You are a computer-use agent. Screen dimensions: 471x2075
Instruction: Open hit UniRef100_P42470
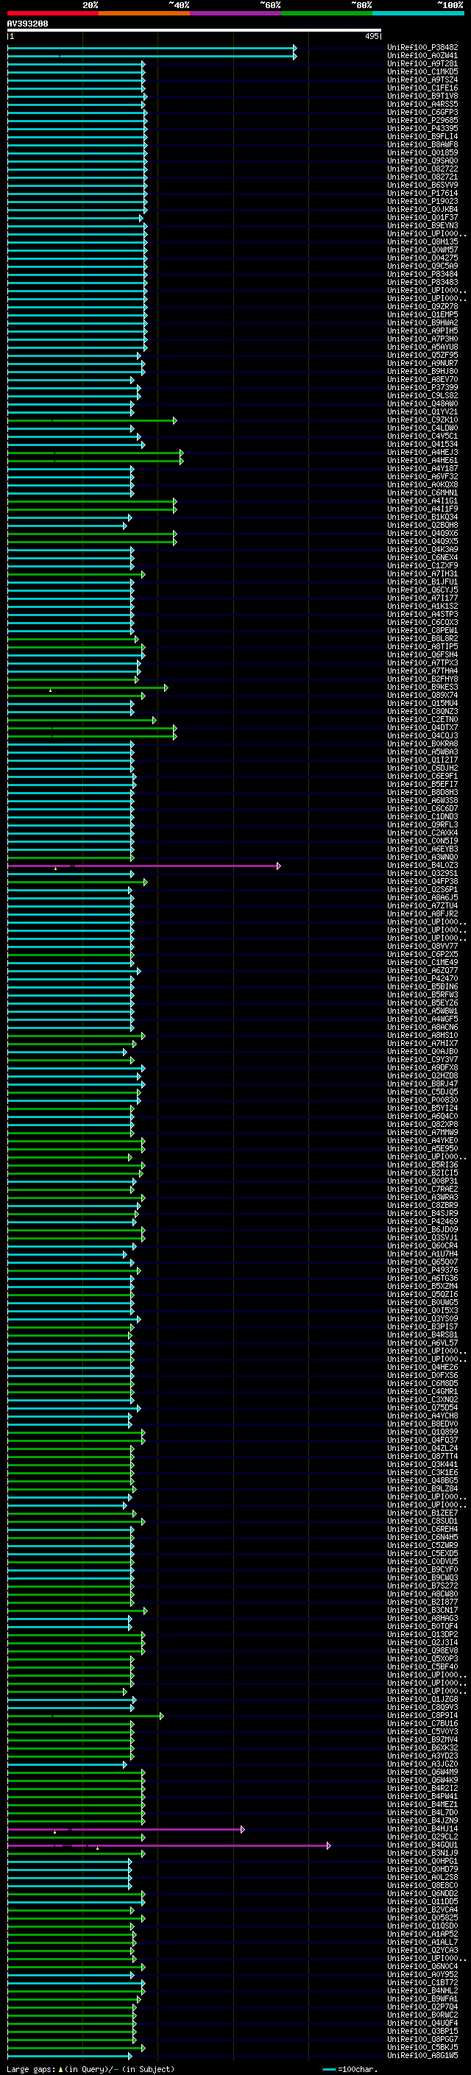422,979
